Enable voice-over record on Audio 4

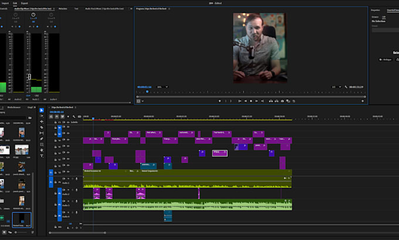[x=77, y=212]
